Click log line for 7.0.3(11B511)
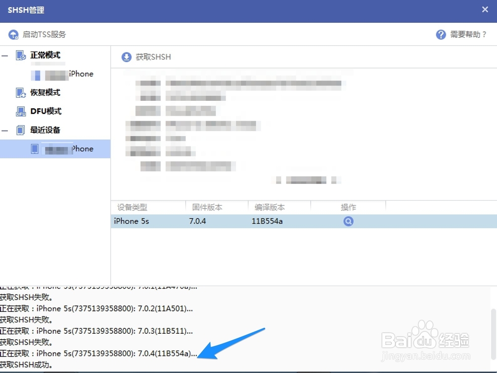This screenshot has height=373, width=497. pos(96,331)
